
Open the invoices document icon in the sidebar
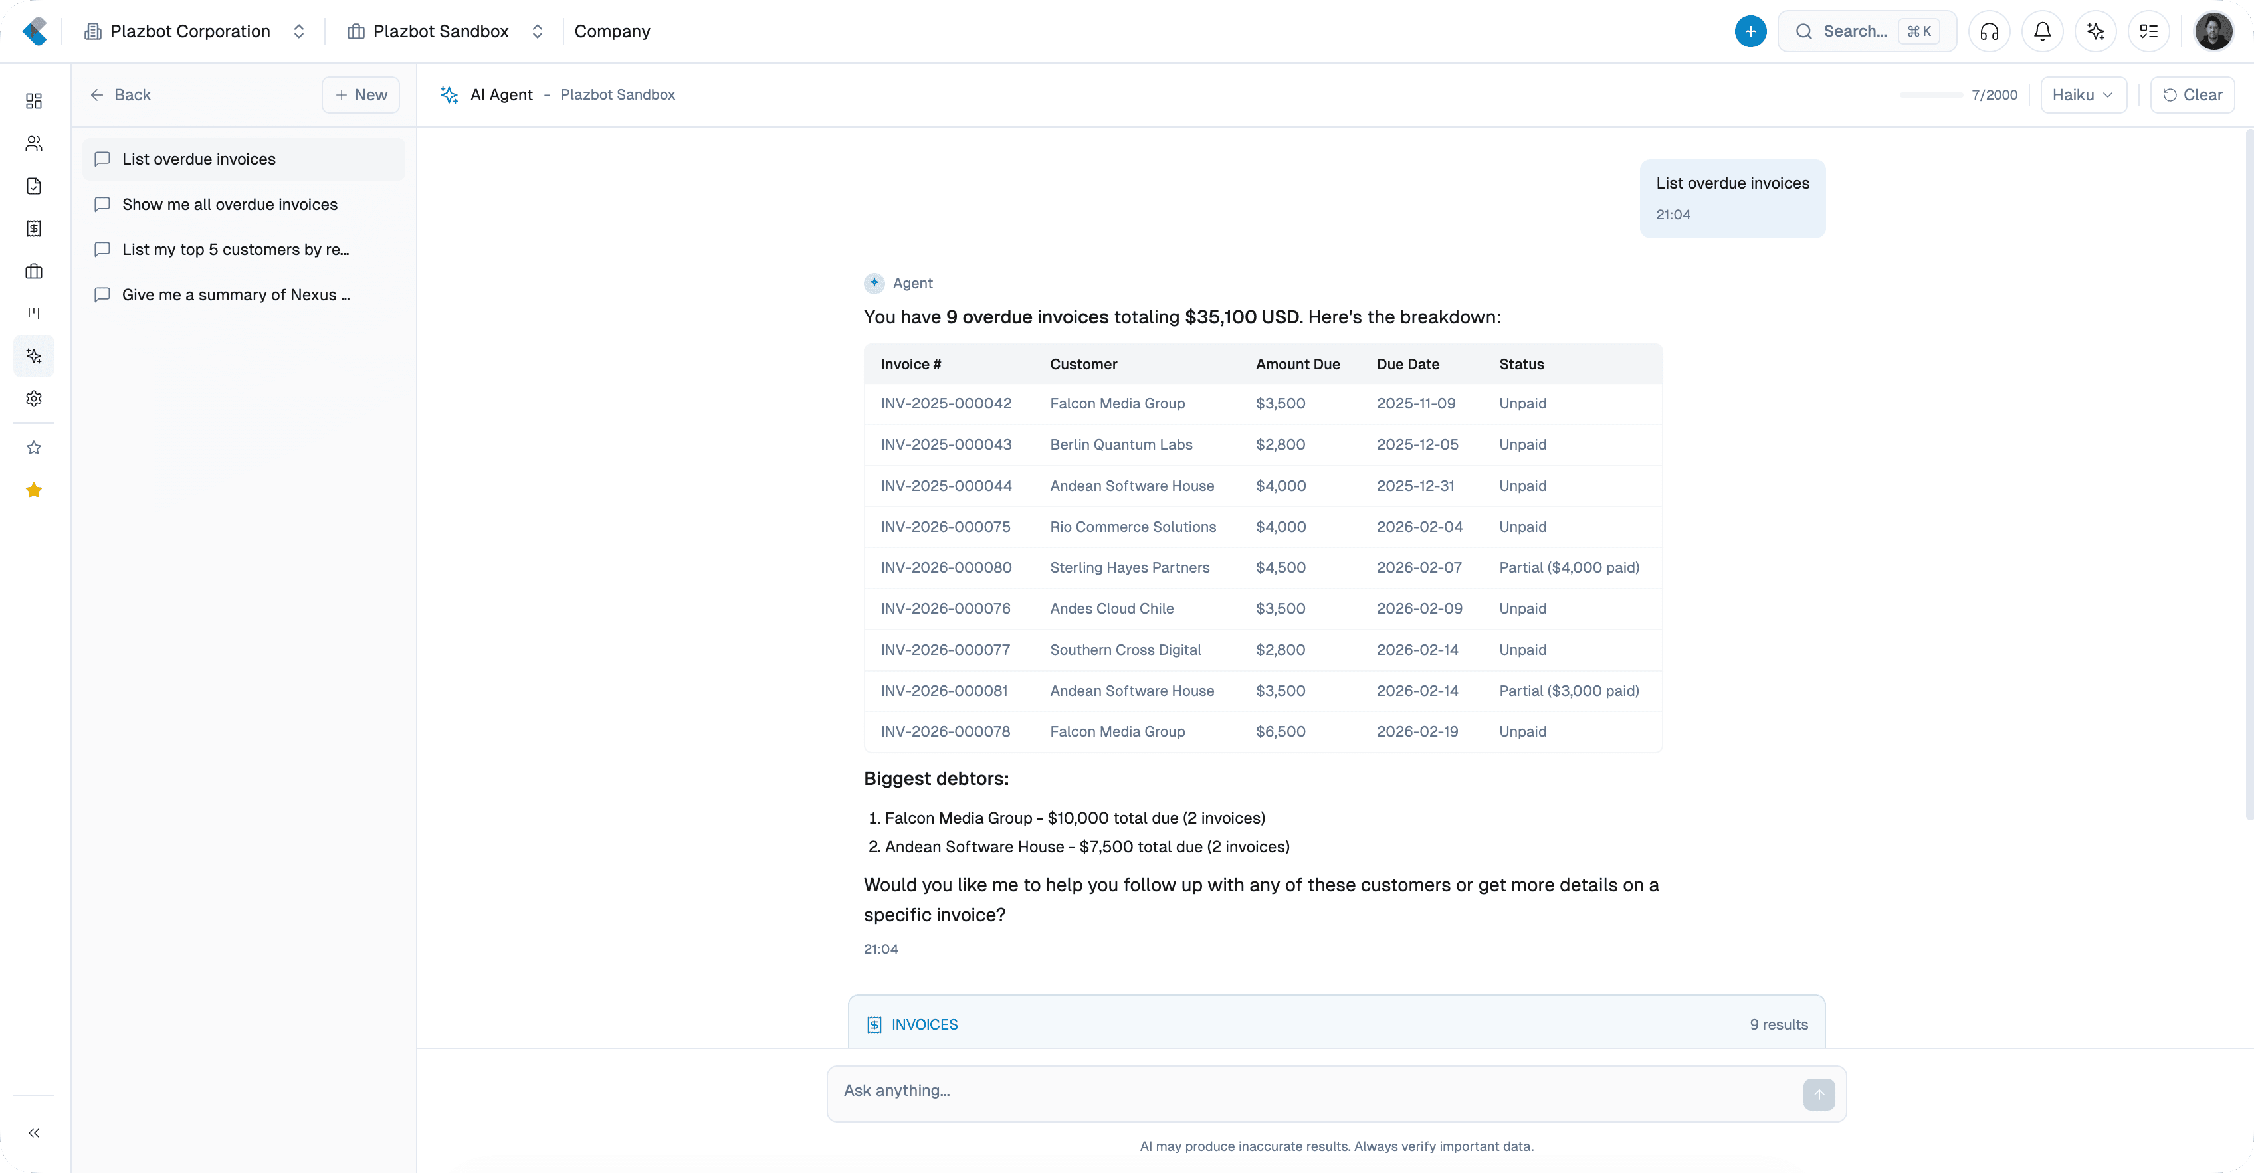click(33, 185)
